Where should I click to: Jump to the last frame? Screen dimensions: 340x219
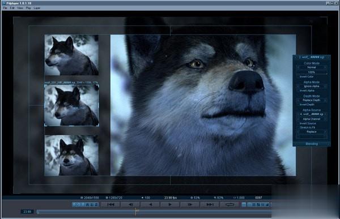(210, 204)
